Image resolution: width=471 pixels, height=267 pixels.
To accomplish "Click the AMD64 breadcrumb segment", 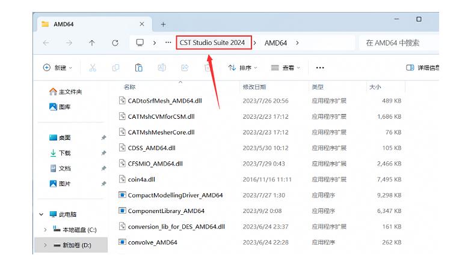I will [x=276, y=43].
